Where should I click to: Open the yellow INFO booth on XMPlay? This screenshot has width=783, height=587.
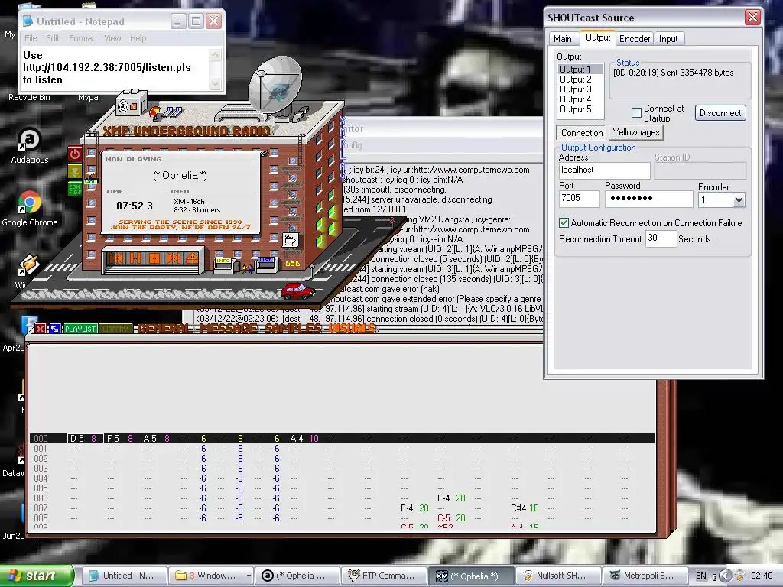click(x=223, y=264)
